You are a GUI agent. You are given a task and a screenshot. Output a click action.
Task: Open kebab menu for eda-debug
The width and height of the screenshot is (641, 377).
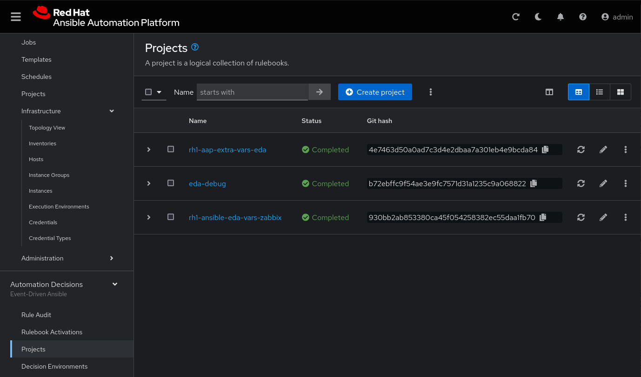pos(626,183)
